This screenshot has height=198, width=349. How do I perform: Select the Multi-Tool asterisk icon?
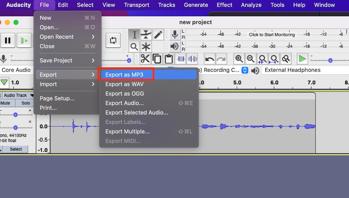(x=146, y=47)
